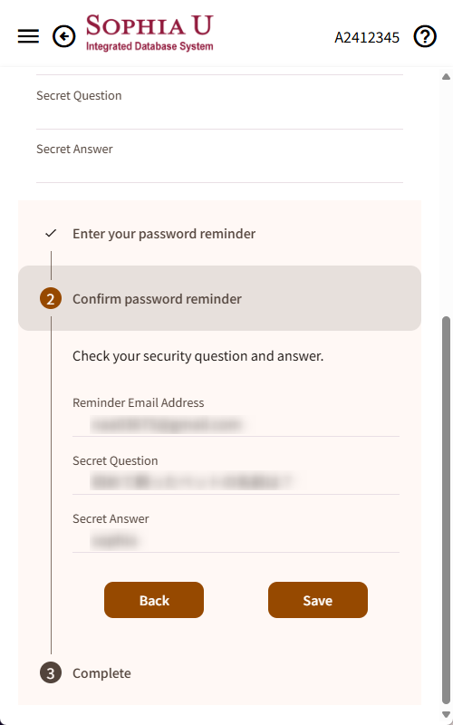Viewport: 453px width, 725px height.
Task: Select the Complete step
Action: click(x=101, y=672)
